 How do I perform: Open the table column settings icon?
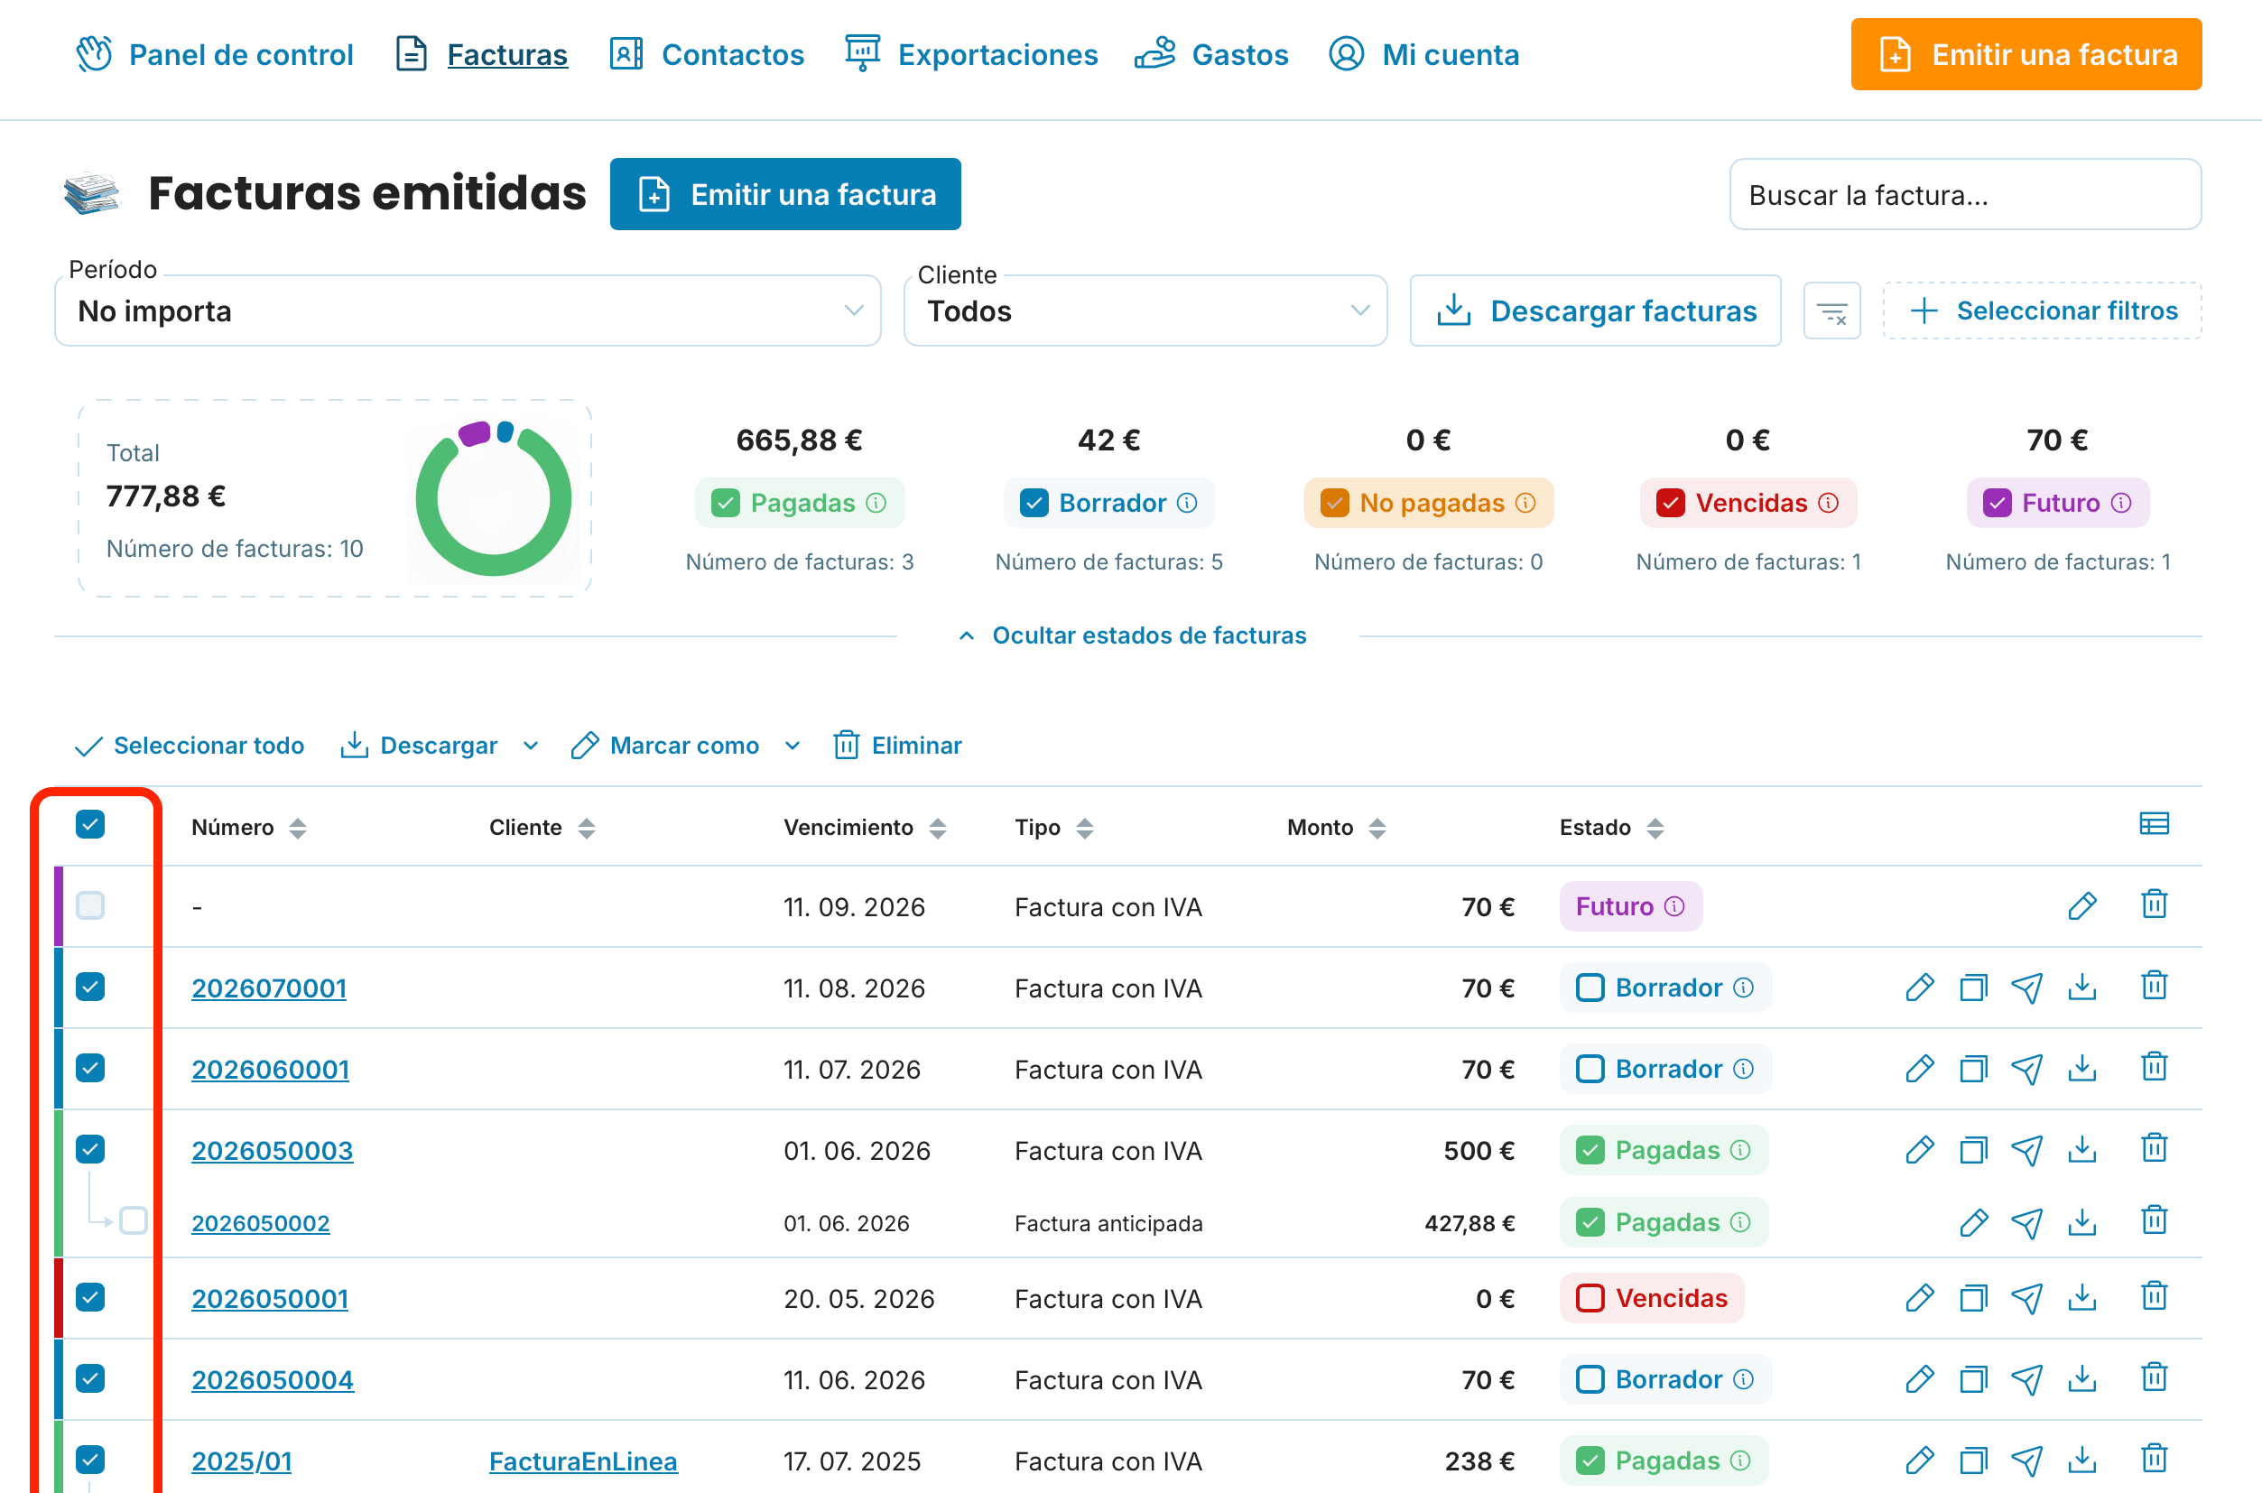[x=2154, y=823]
